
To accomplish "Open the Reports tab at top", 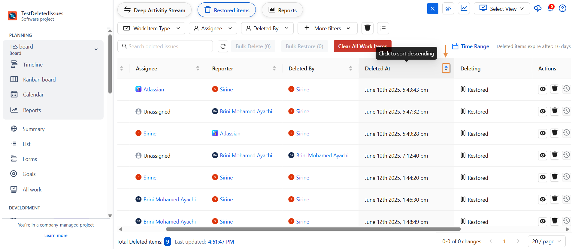I will click(282, 10).
